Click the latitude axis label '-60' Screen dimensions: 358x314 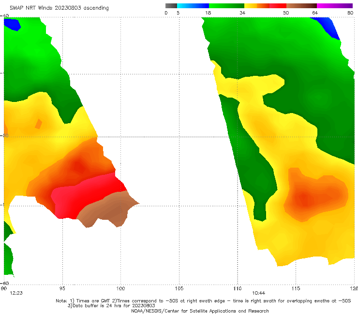4,283
